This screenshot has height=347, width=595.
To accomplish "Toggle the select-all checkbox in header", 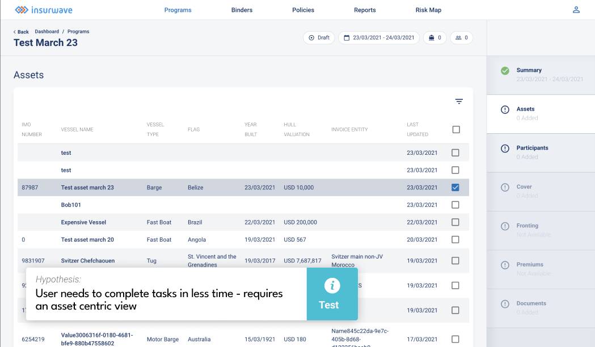I will pyautogui.click(x=456, y=130).
